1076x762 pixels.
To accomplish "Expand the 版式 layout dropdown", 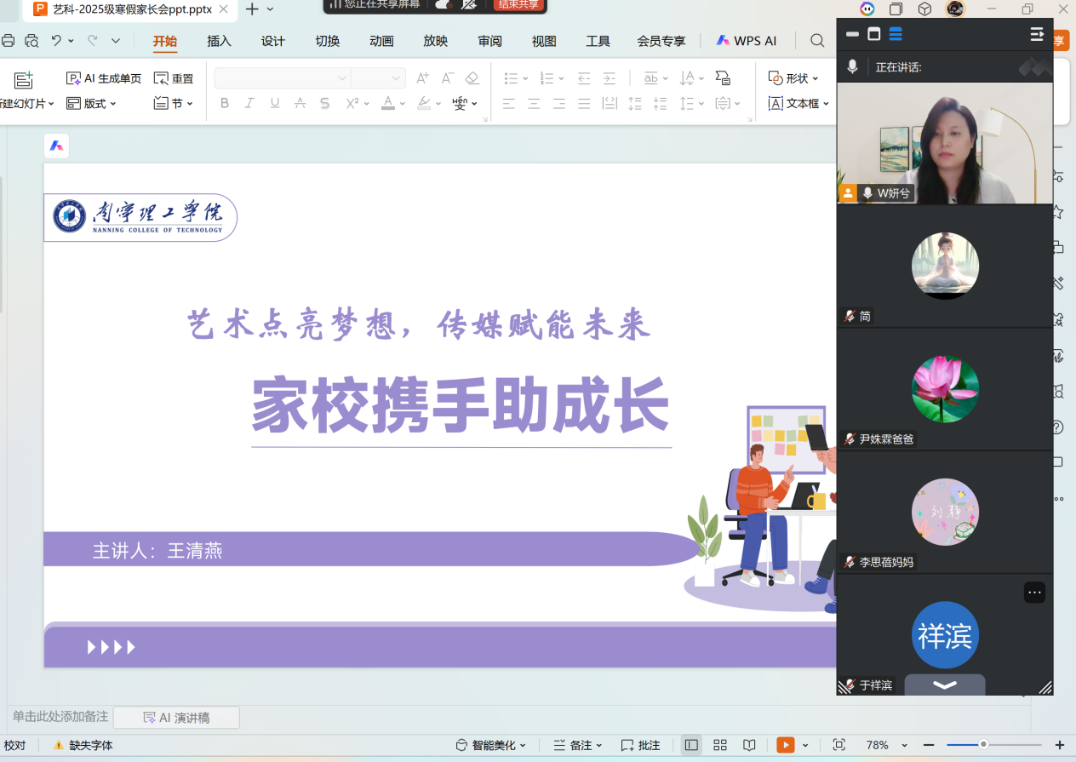I will coord(91,103).
